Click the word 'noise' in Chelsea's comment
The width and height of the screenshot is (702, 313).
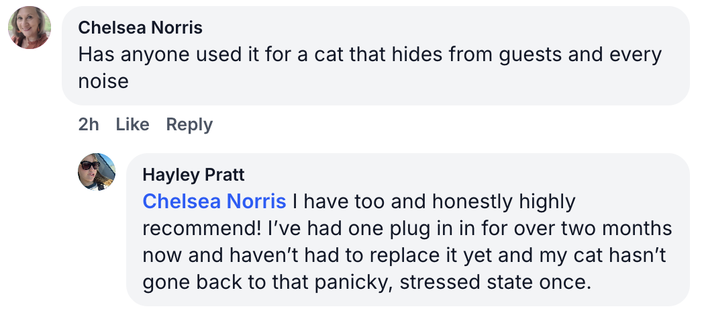(103, 81)
